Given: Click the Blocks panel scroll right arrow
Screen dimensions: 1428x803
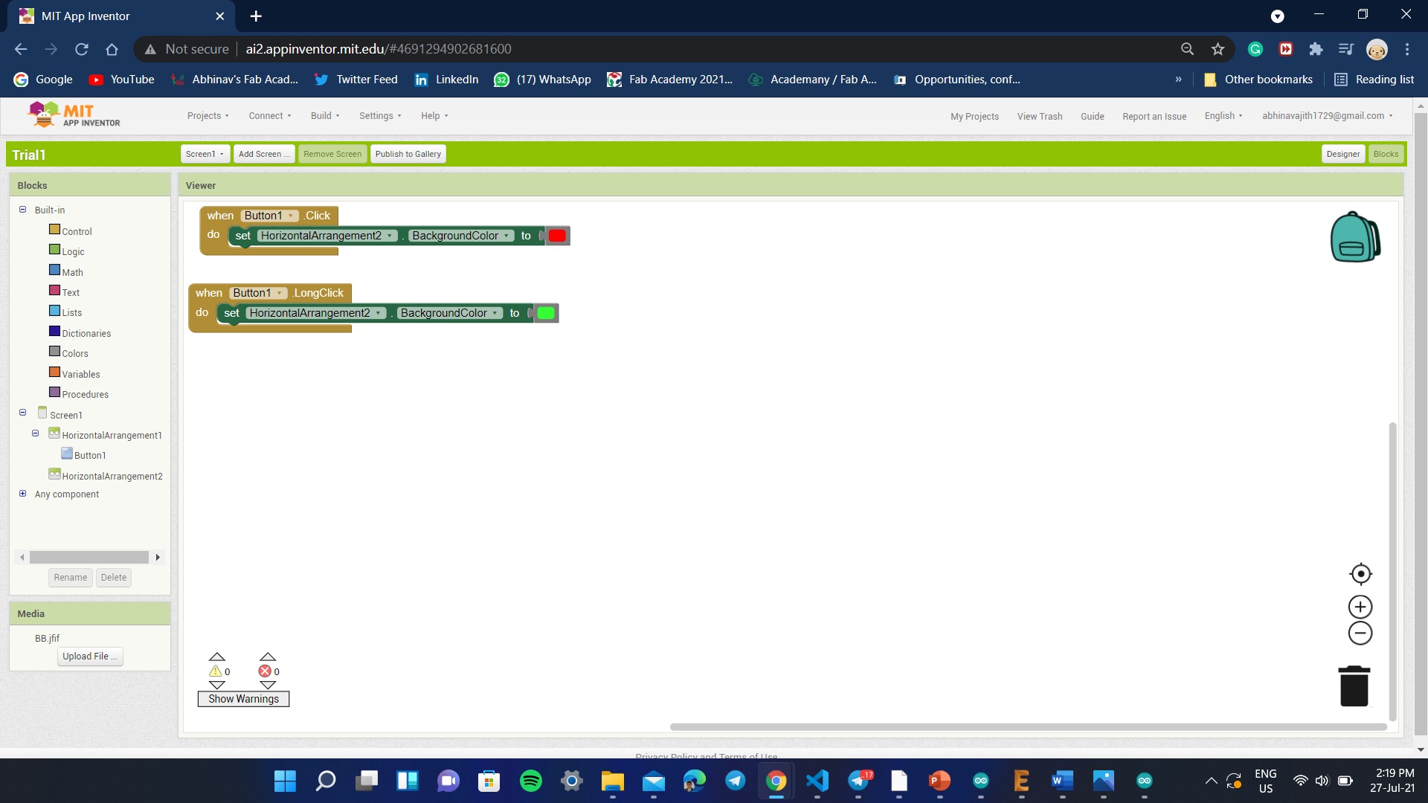Looking at the screenshot, I should [x=158, y=557].
